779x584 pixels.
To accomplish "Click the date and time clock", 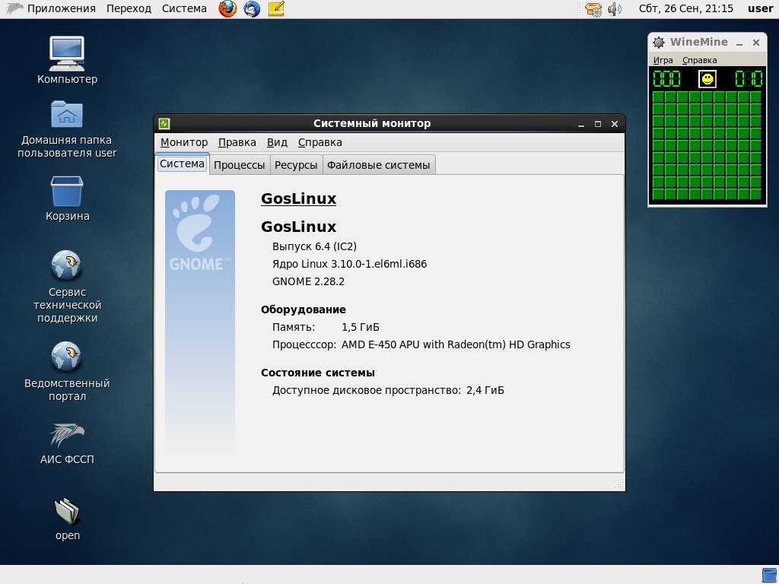I will (686, 8).
